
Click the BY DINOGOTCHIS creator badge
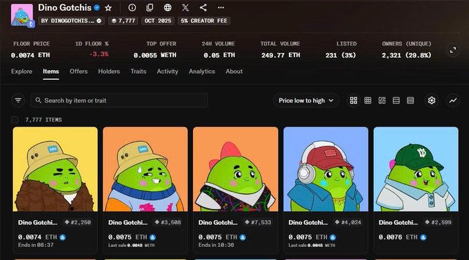(71, 21)
